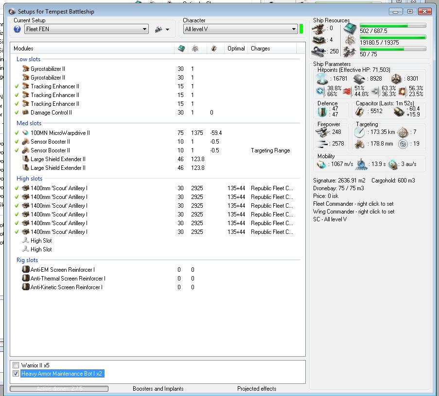Click the CPU resource icon near 502 / 687.5
The width and height of the screenshot is (439, 396).
(350, 29)
